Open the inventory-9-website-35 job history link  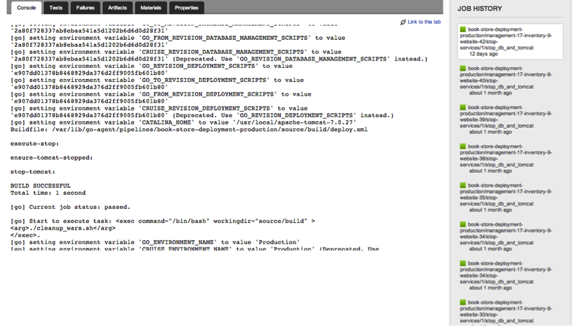click(x=506, y=198)
